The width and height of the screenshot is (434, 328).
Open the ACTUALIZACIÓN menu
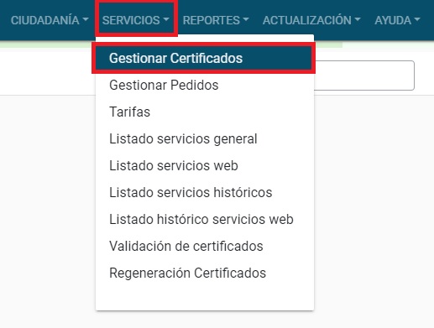coord(311,20)
